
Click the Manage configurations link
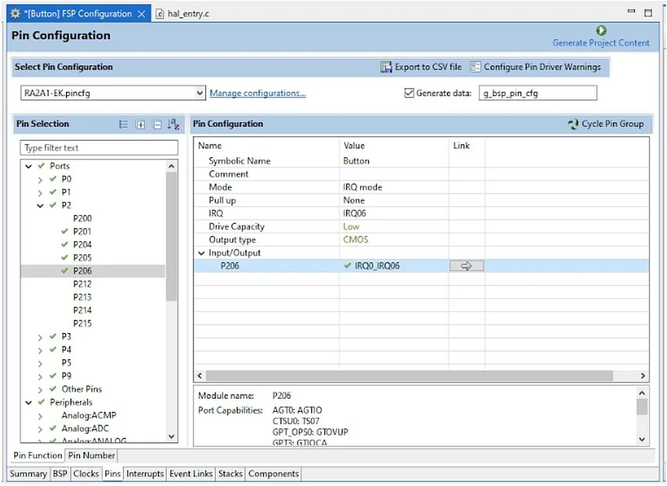click(x=257, y=93)
